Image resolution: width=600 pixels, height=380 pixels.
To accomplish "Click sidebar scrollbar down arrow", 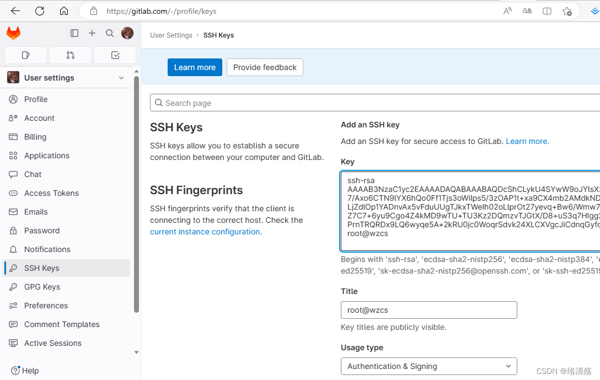I will tap(136, 352).
